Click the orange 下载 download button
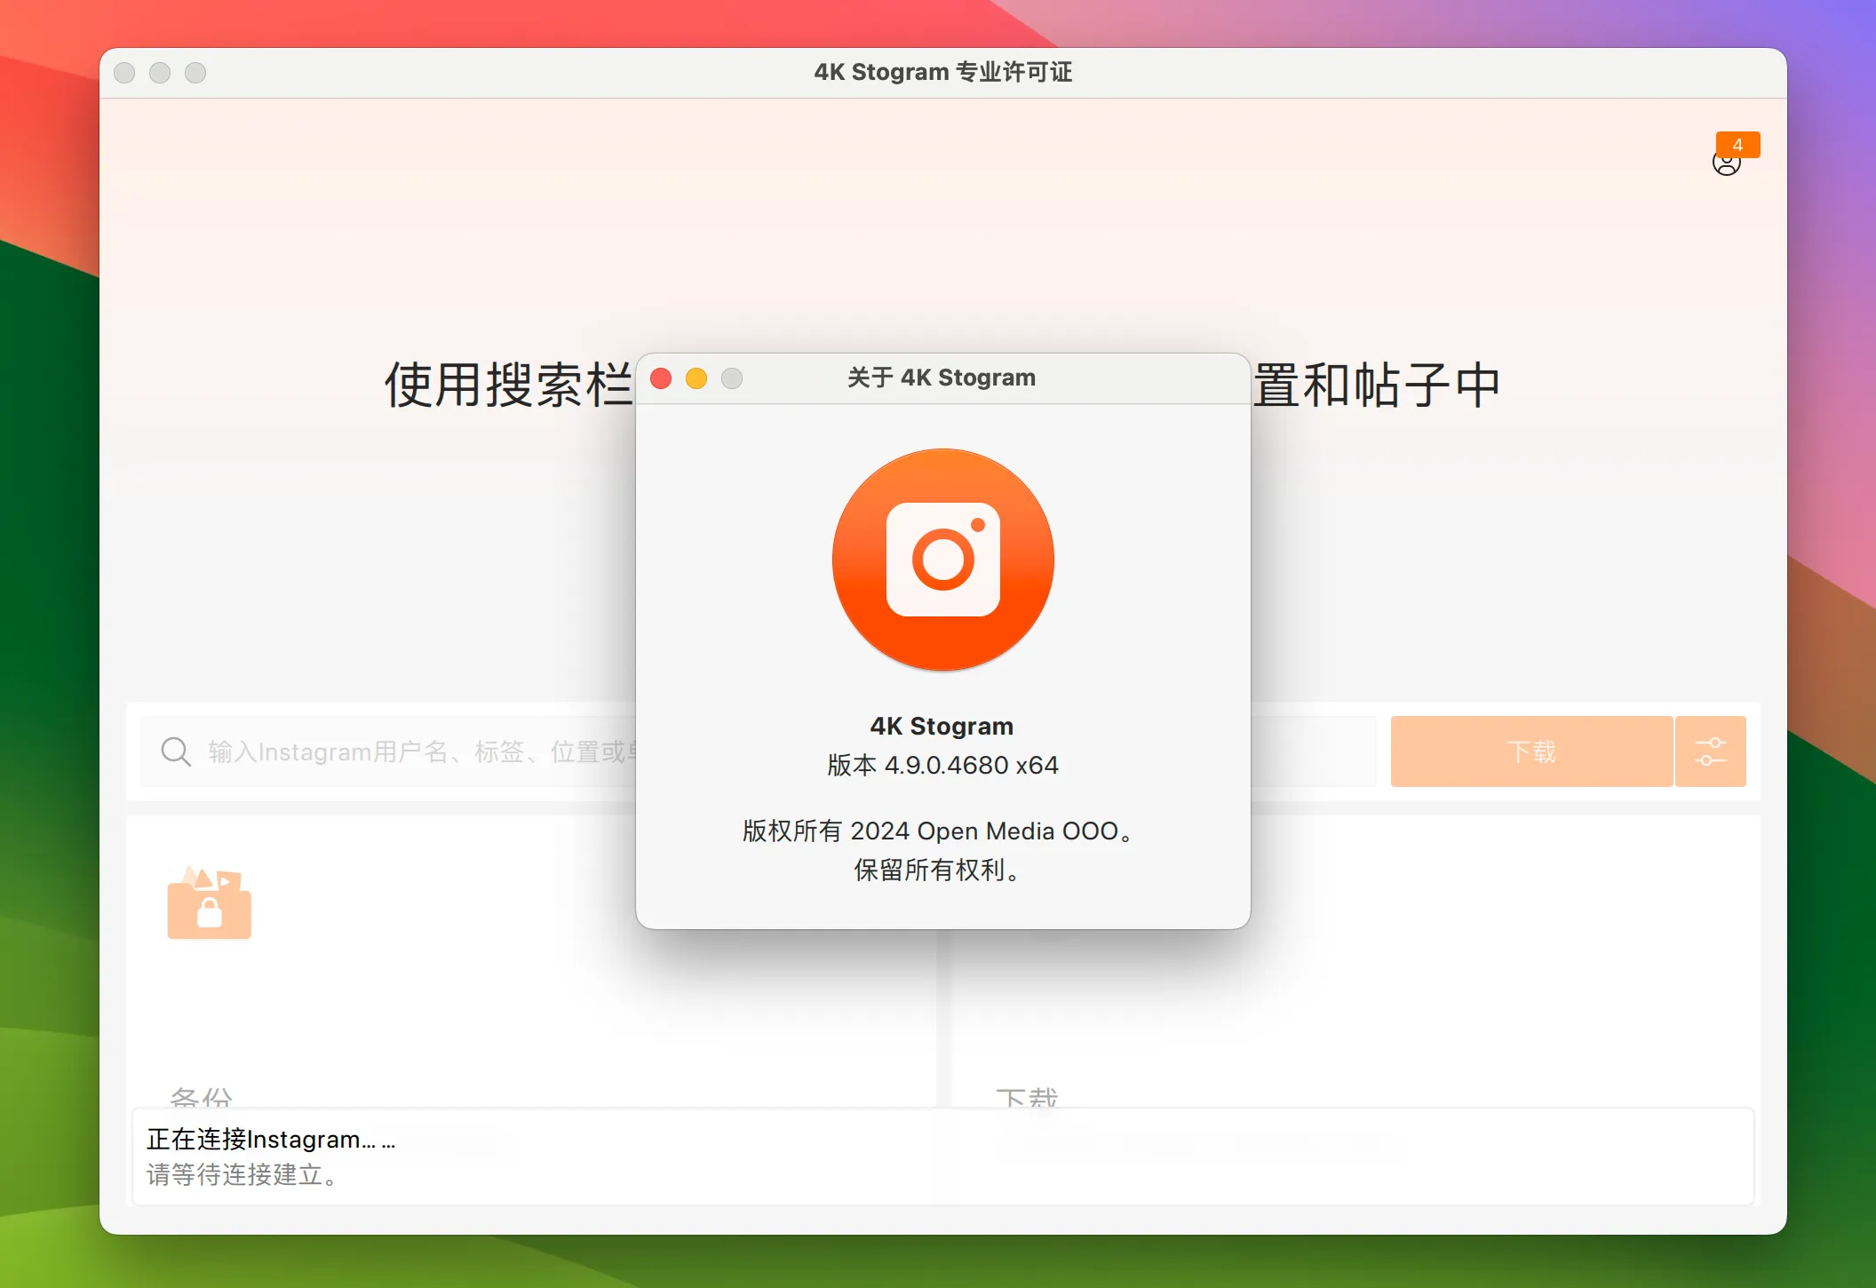 click(x=1532, y=751)
